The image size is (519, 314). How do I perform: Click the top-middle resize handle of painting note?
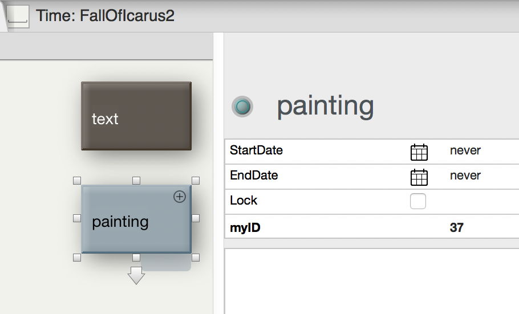pyautogui.click(x=136, y=181)
